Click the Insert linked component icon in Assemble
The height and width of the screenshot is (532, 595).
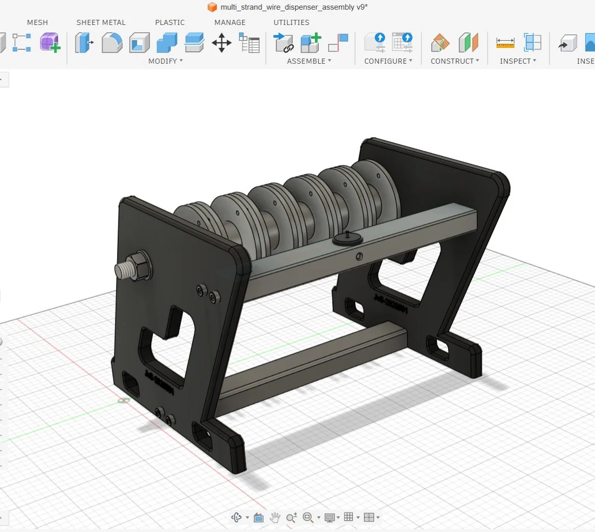click(283, 42)
